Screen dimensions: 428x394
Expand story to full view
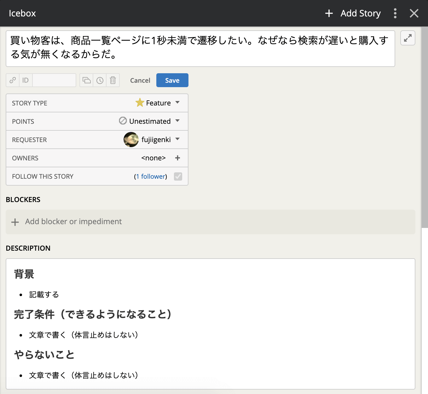408,38
